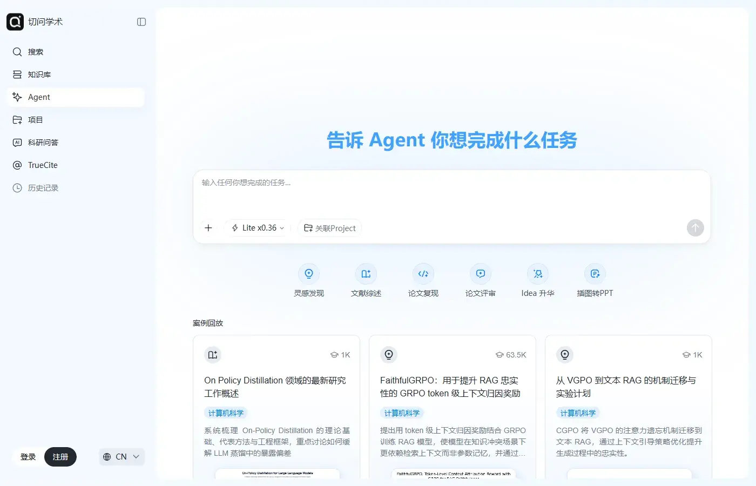Collapse the sidebar with the panel toggle

tap(141, 22)
